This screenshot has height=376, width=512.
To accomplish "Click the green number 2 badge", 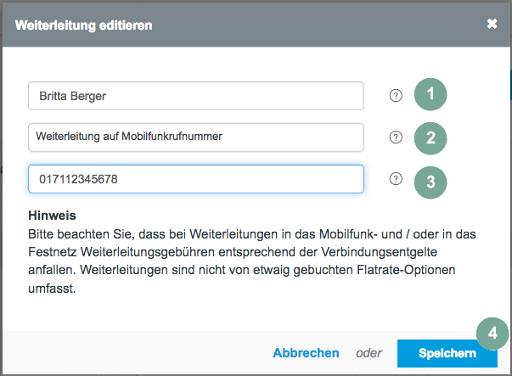I will point(430,137).
